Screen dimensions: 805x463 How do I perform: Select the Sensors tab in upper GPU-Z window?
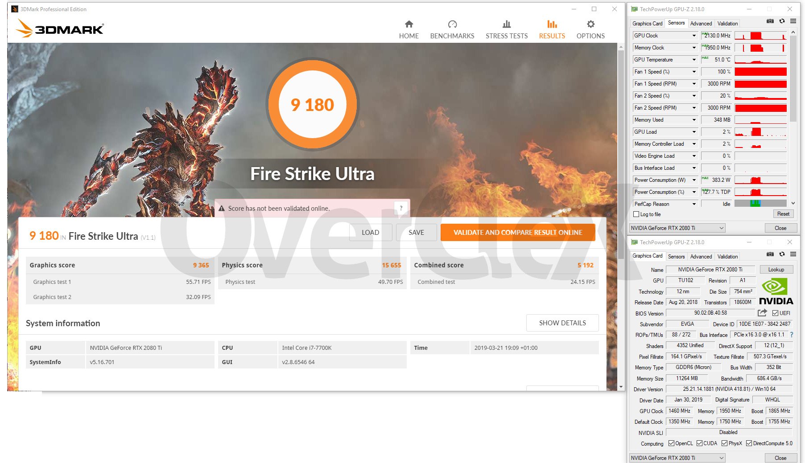676,23
